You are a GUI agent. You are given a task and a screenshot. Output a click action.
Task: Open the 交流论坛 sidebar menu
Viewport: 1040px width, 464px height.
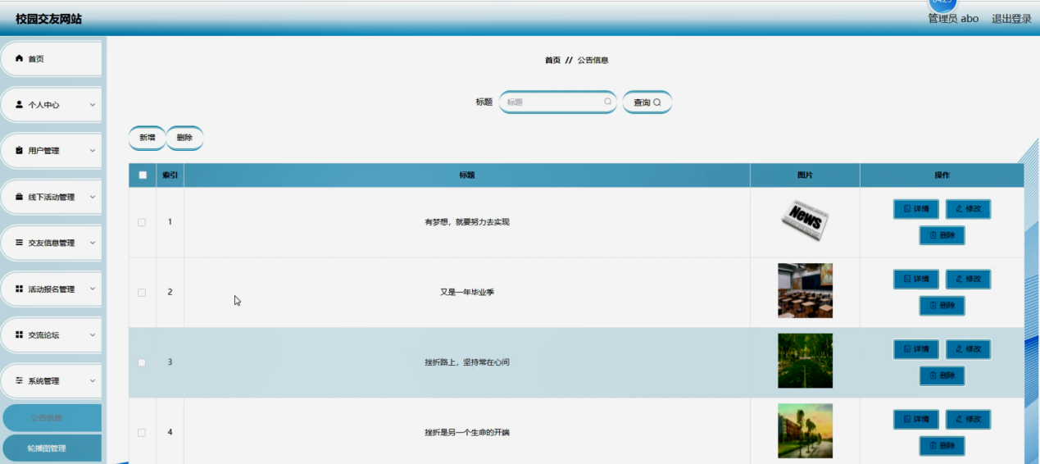51,334
